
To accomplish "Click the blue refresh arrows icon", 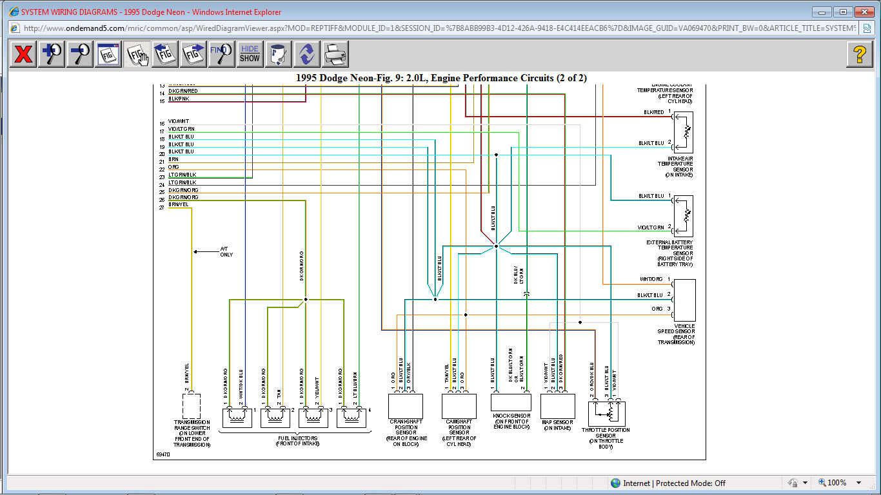I will [x=306, y=54].
